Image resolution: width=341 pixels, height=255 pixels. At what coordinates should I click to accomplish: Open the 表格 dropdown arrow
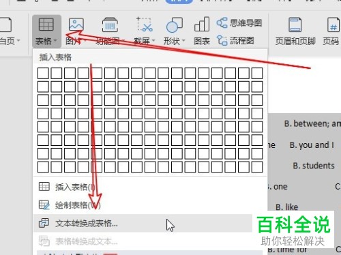[55, 41]
